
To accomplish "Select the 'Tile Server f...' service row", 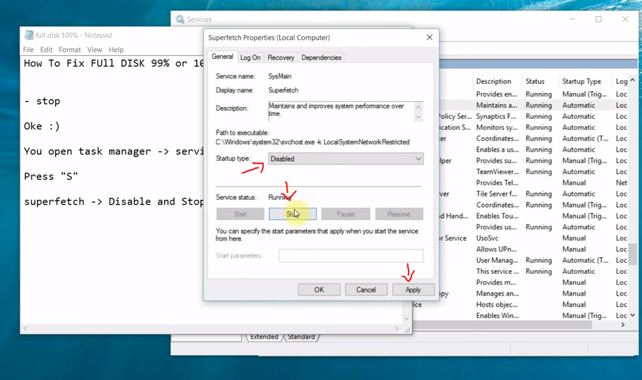I will 534,193.
